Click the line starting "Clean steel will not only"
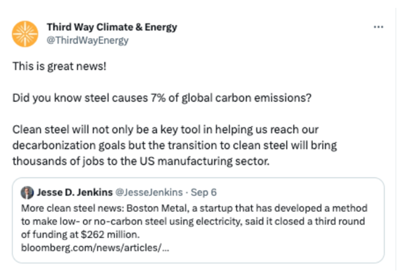The height and width of the screenshot is (273, 401). click(x=165, y=130)
